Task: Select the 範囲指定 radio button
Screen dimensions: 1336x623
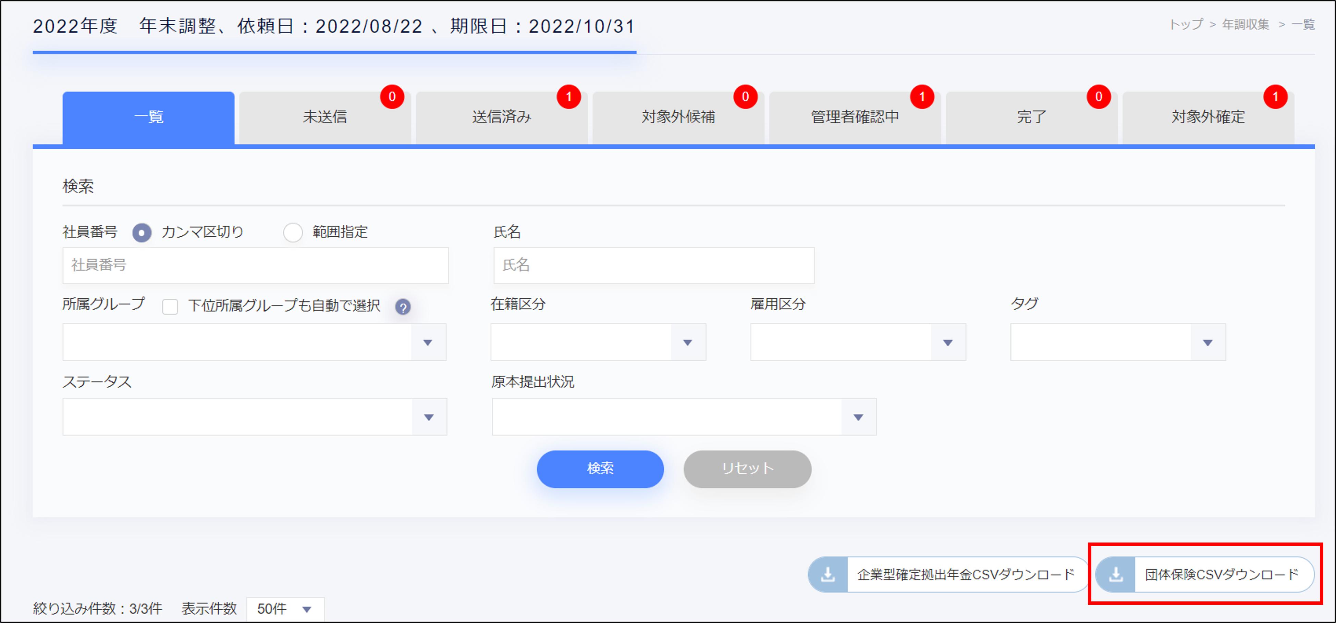Action: (x=293, y=232)
